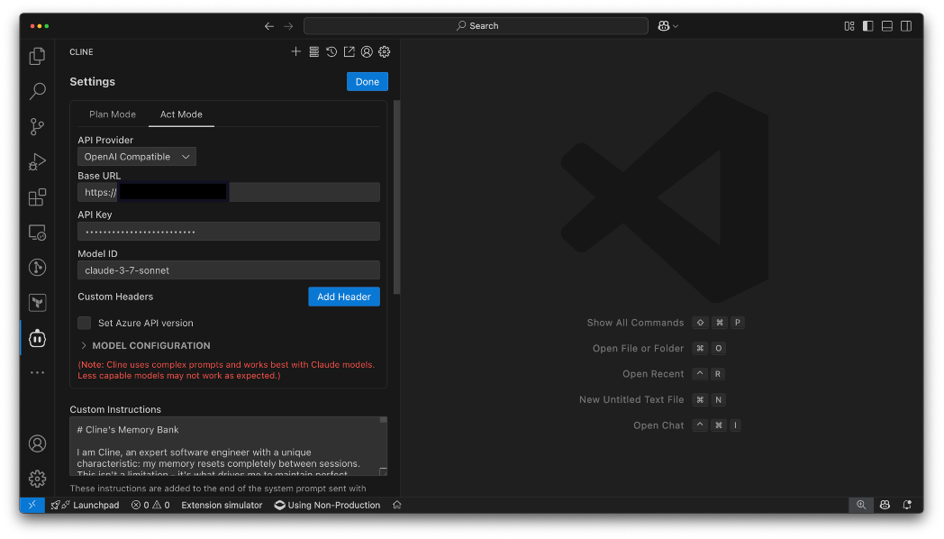Open the Extensions view

pos(37,196)
